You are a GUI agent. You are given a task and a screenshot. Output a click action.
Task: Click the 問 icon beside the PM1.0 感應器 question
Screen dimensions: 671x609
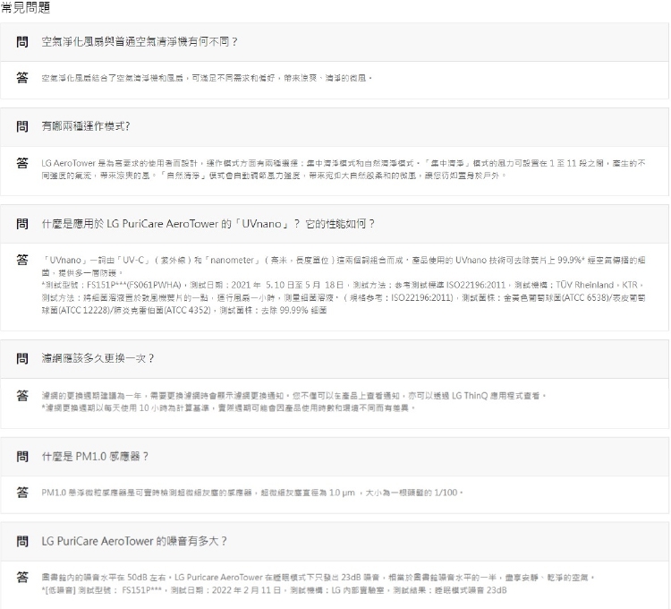coord(21,456)
